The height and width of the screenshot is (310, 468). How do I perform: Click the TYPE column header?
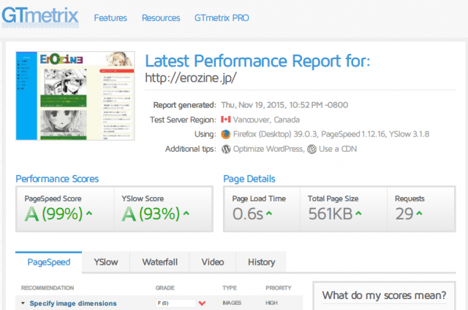pos(230,288)
